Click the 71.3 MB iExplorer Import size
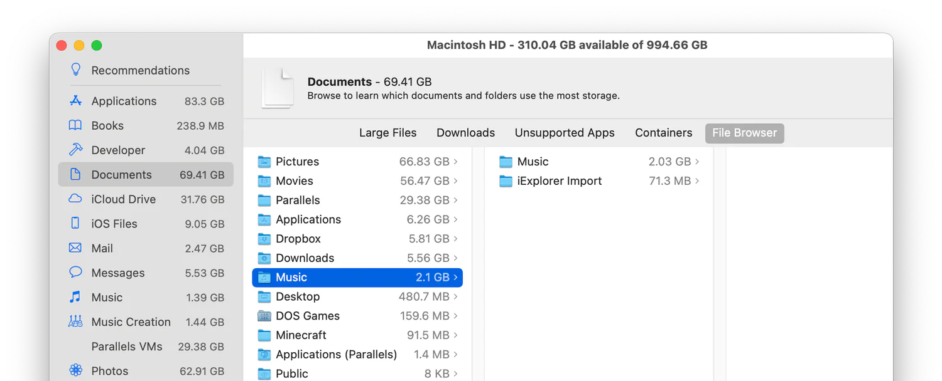The image size is (942, 381). [x=669, y=181]
